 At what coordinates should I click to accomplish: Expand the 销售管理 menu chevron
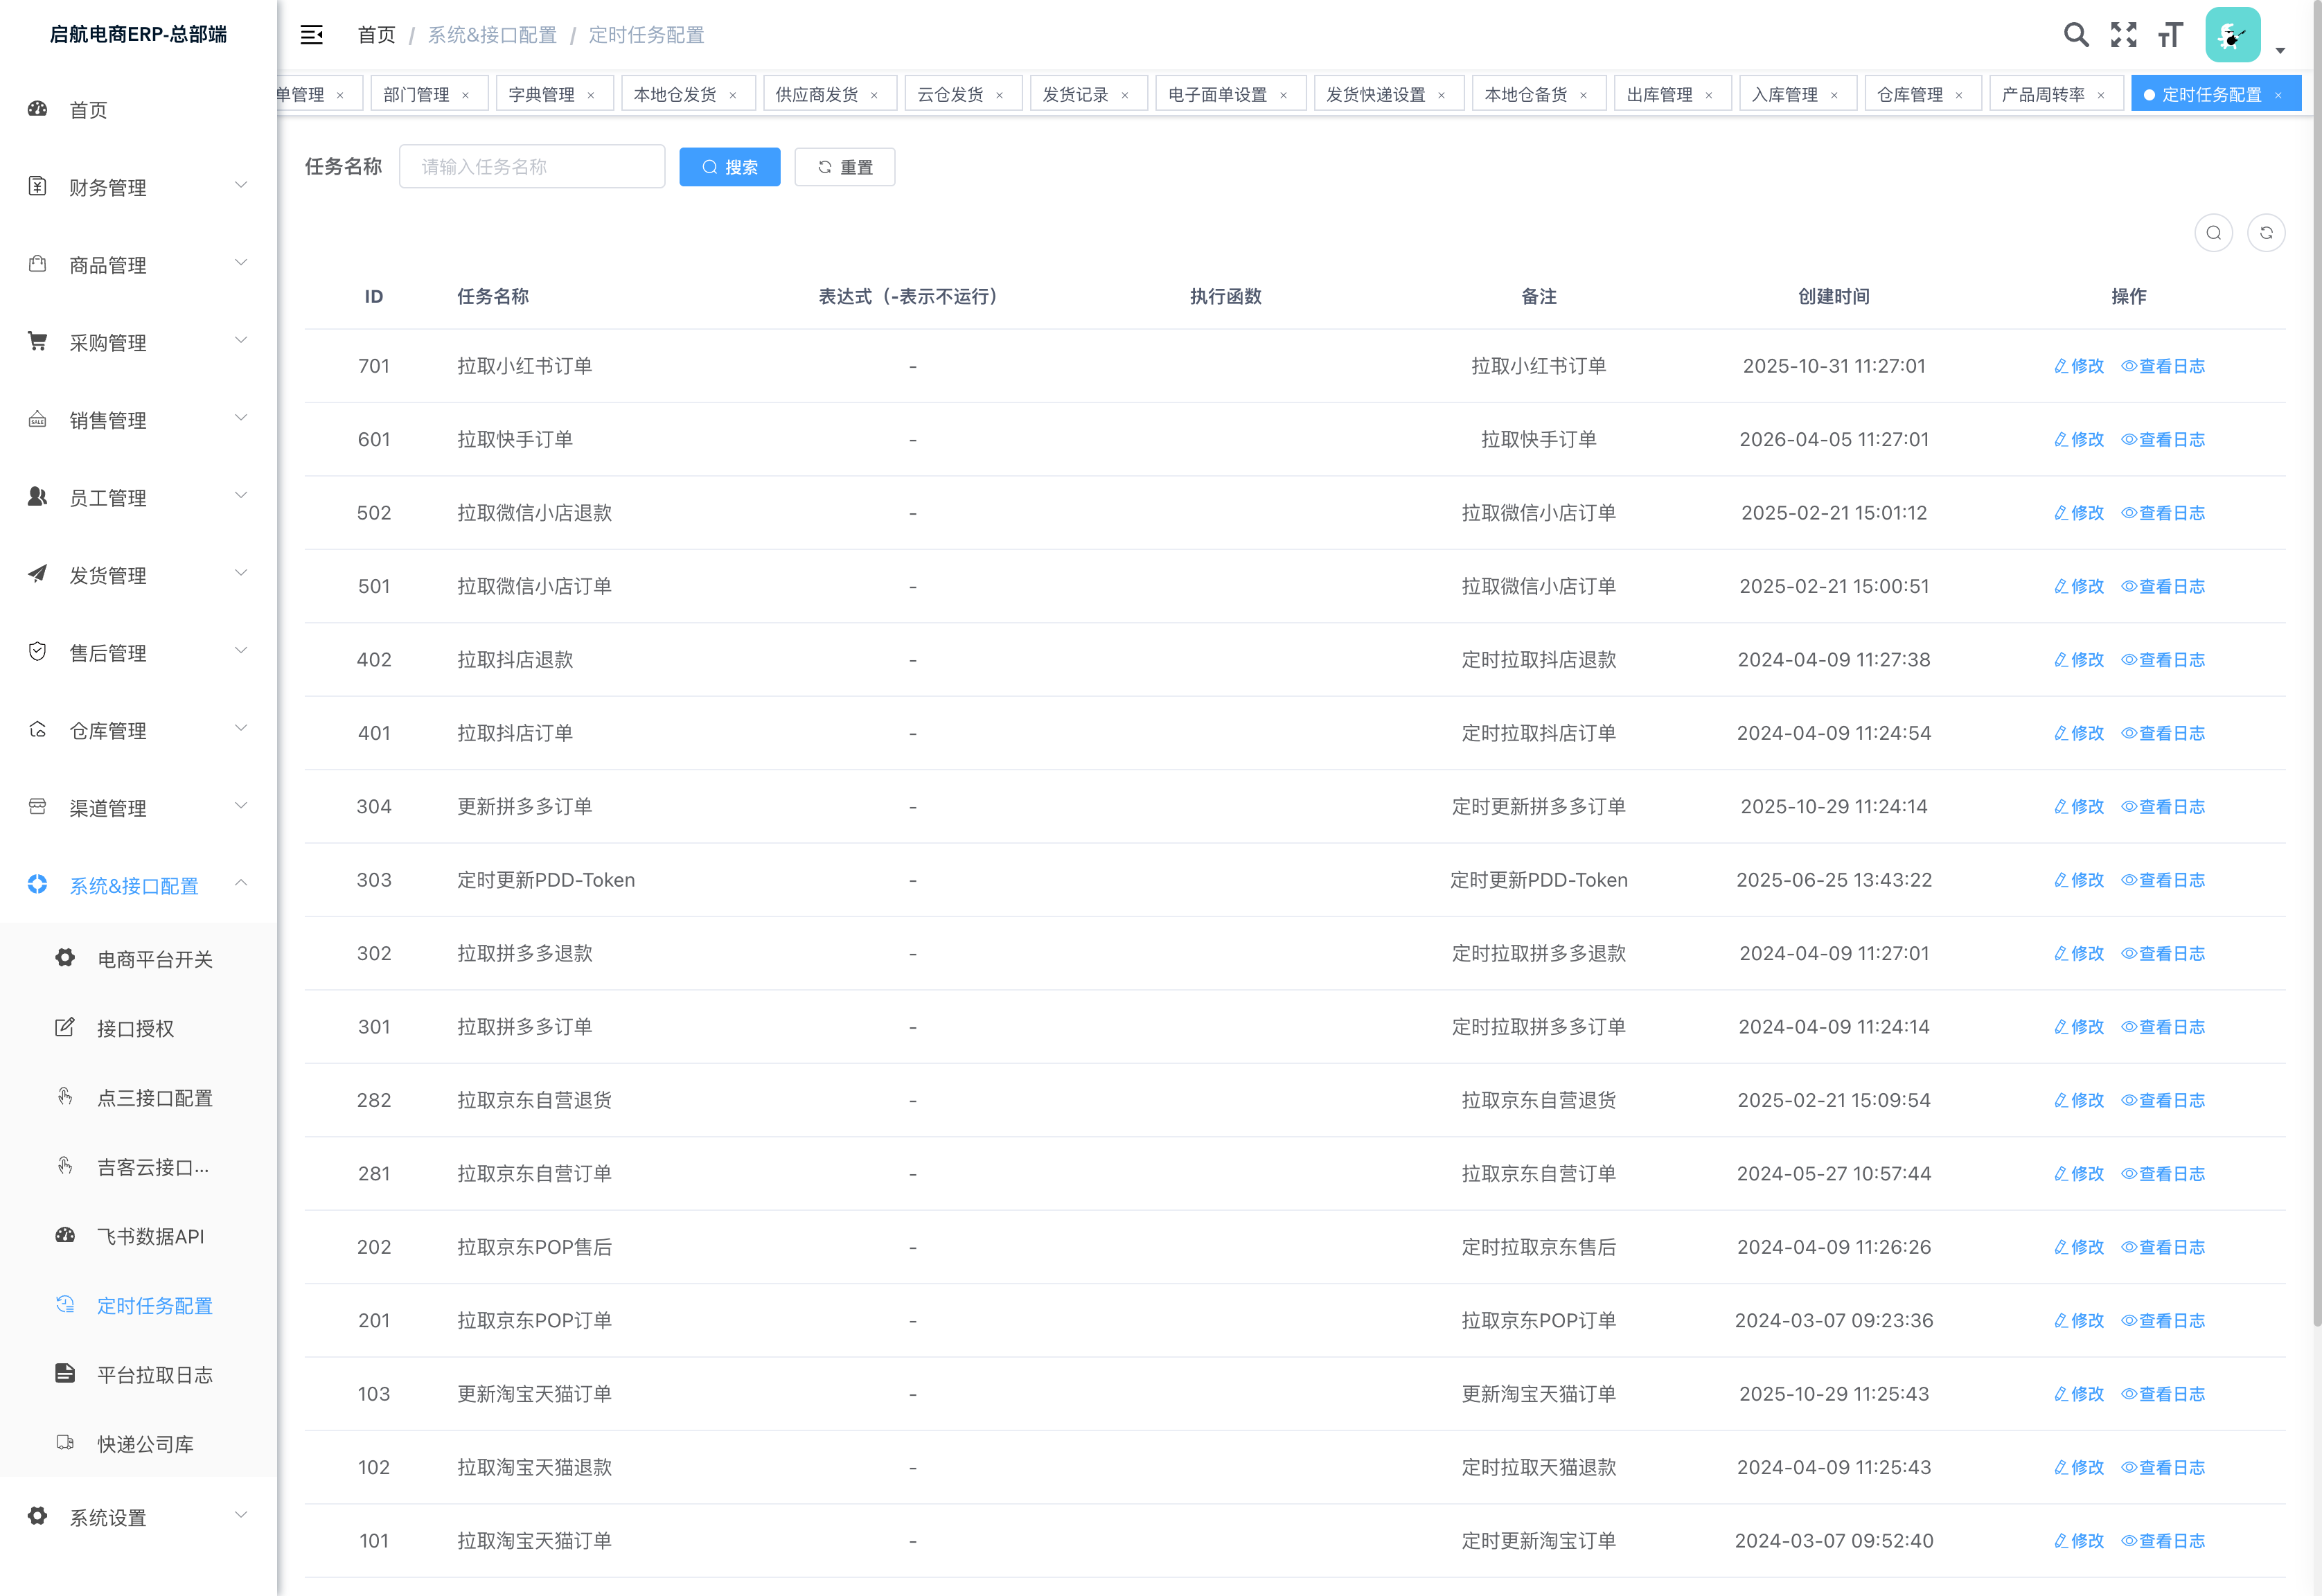point(241,418)
